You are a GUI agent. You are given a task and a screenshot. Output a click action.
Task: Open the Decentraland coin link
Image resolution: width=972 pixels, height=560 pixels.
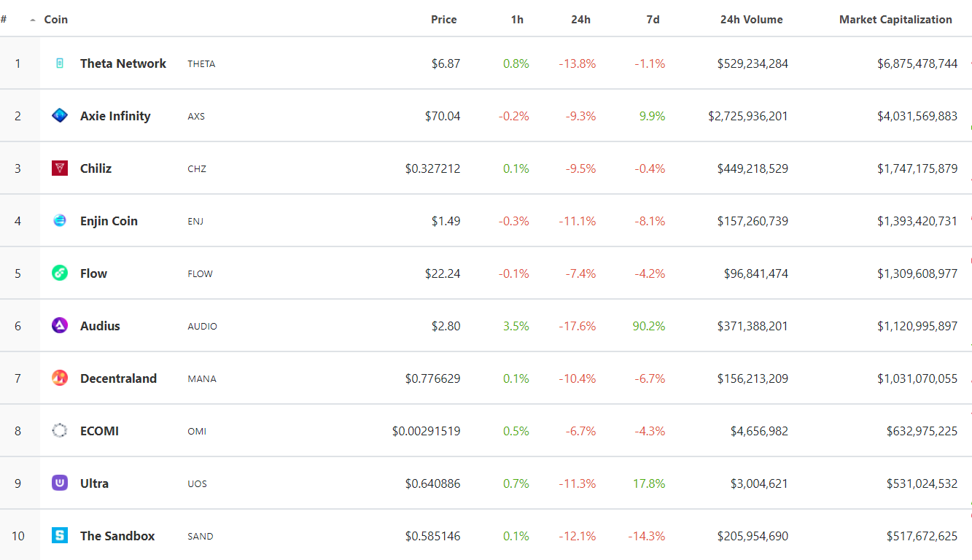pyautogui.click(x=118, y=378)
